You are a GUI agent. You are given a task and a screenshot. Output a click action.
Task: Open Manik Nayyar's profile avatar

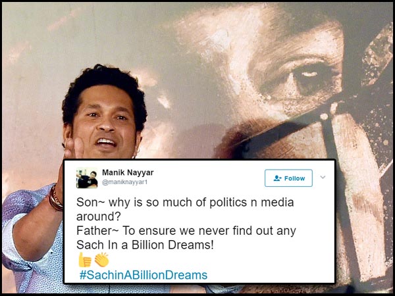[x=87, y=178]
